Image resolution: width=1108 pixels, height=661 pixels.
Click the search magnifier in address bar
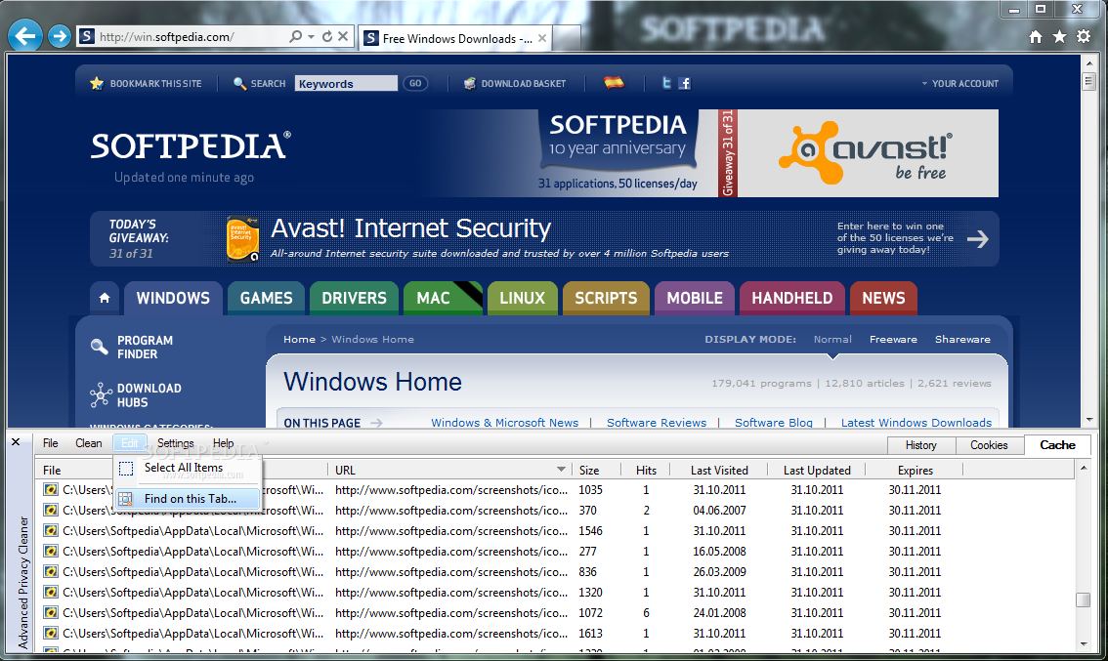295,36
